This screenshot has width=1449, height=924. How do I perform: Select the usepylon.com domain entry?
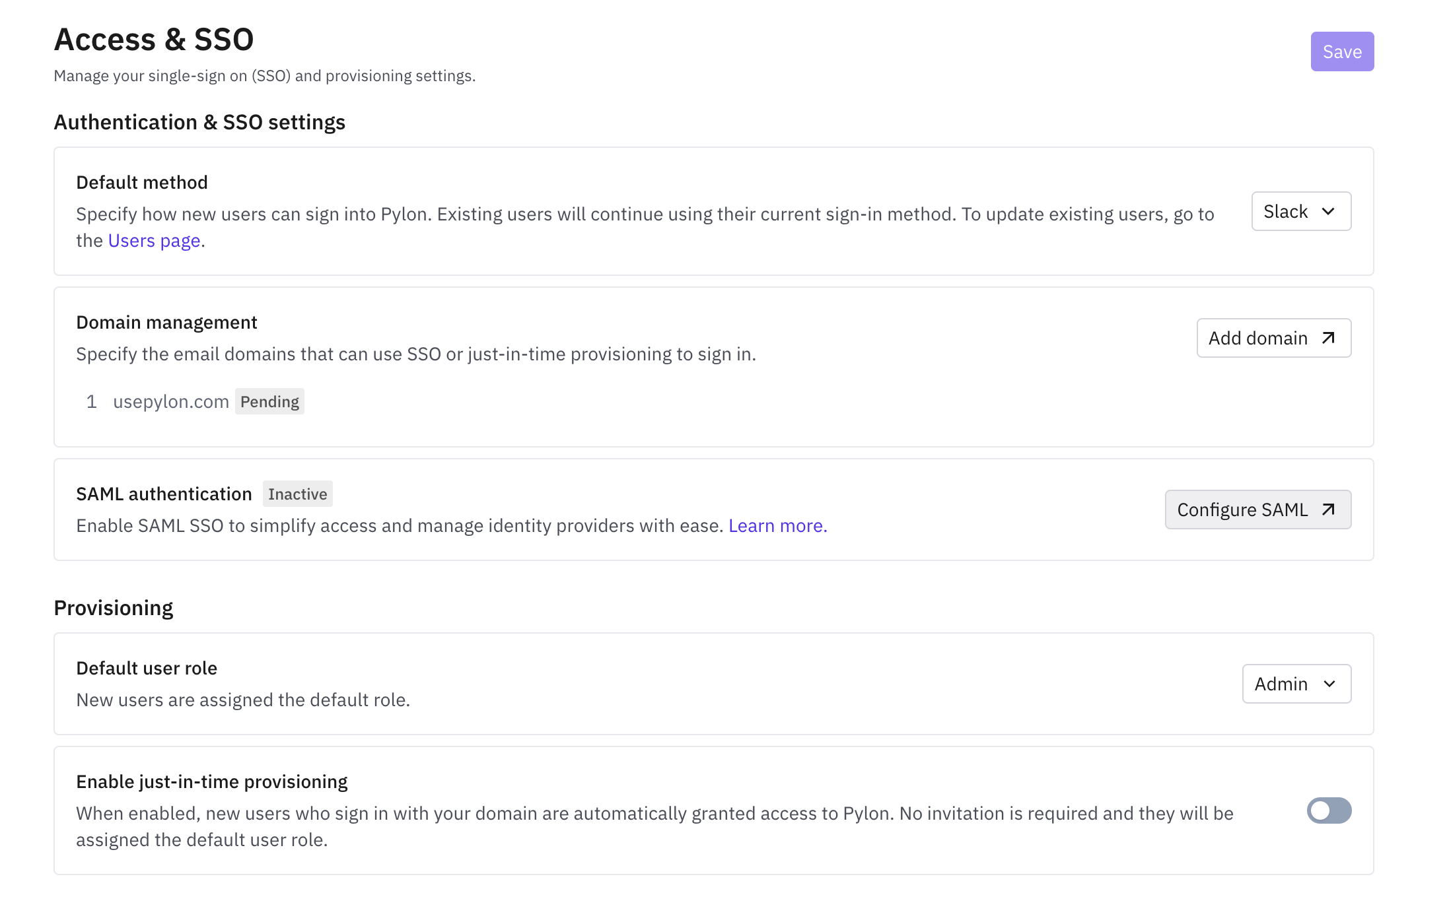pos(171,401)
